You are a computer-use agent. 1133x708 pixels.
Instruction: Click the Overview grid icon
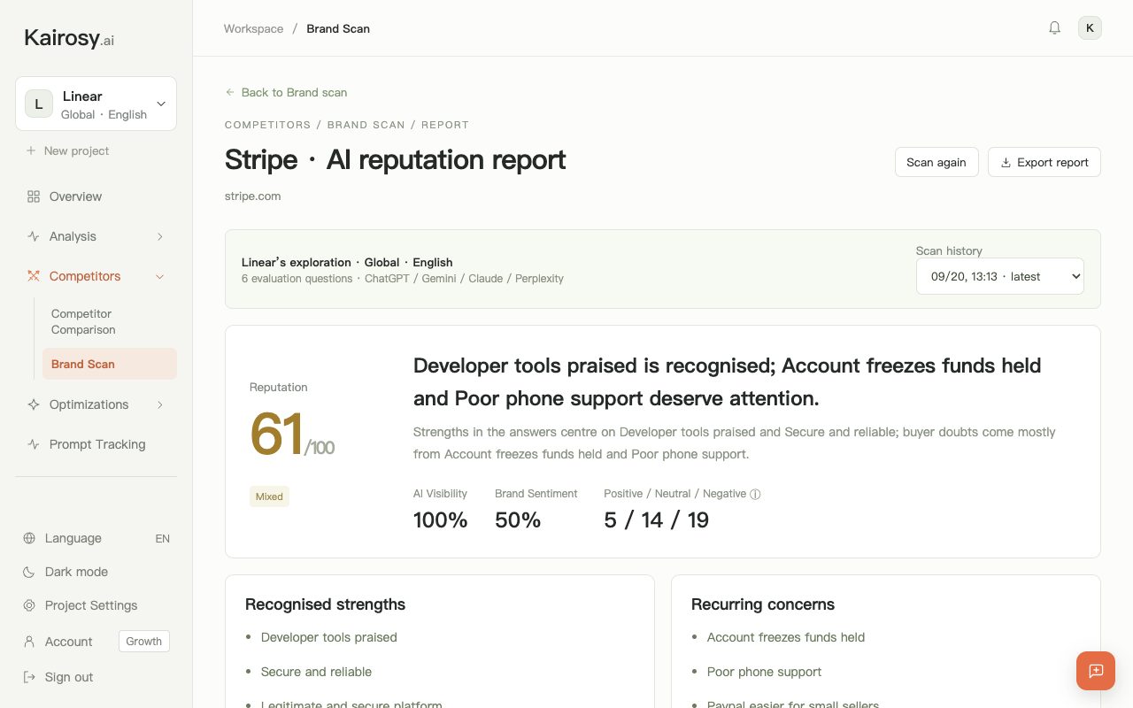point(34,196)
